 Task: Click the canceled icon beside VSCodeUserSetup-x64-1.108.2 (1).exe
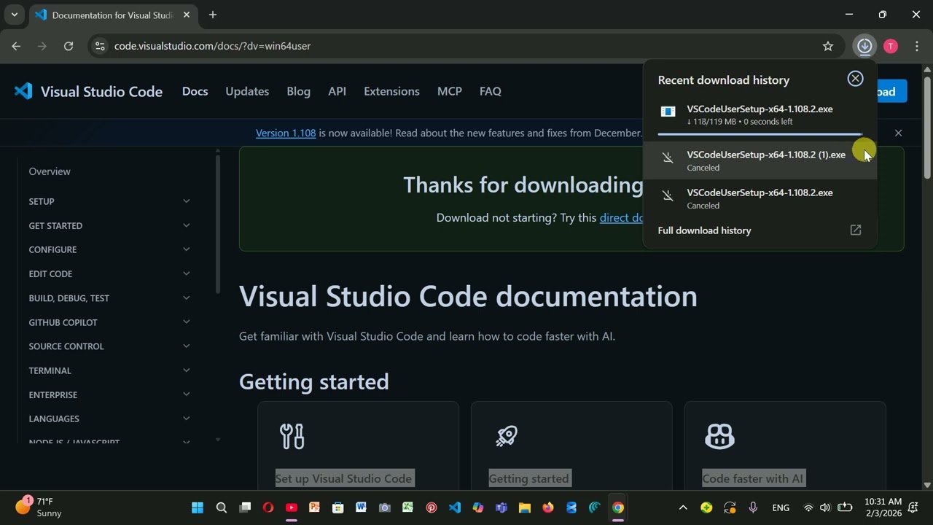[x=668, y=157]
